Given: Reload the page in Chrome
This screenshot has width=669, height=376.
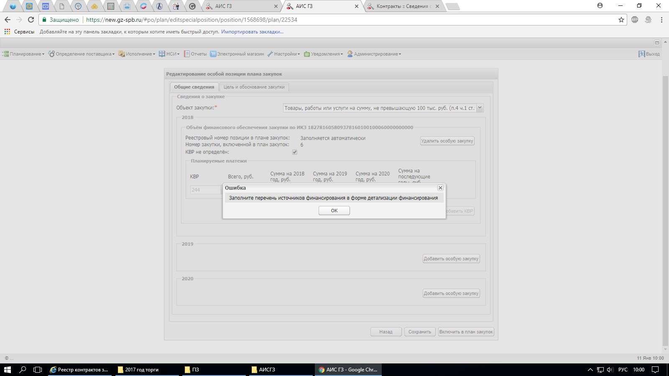Looking at the screenshot, I should tap(31, 20).
